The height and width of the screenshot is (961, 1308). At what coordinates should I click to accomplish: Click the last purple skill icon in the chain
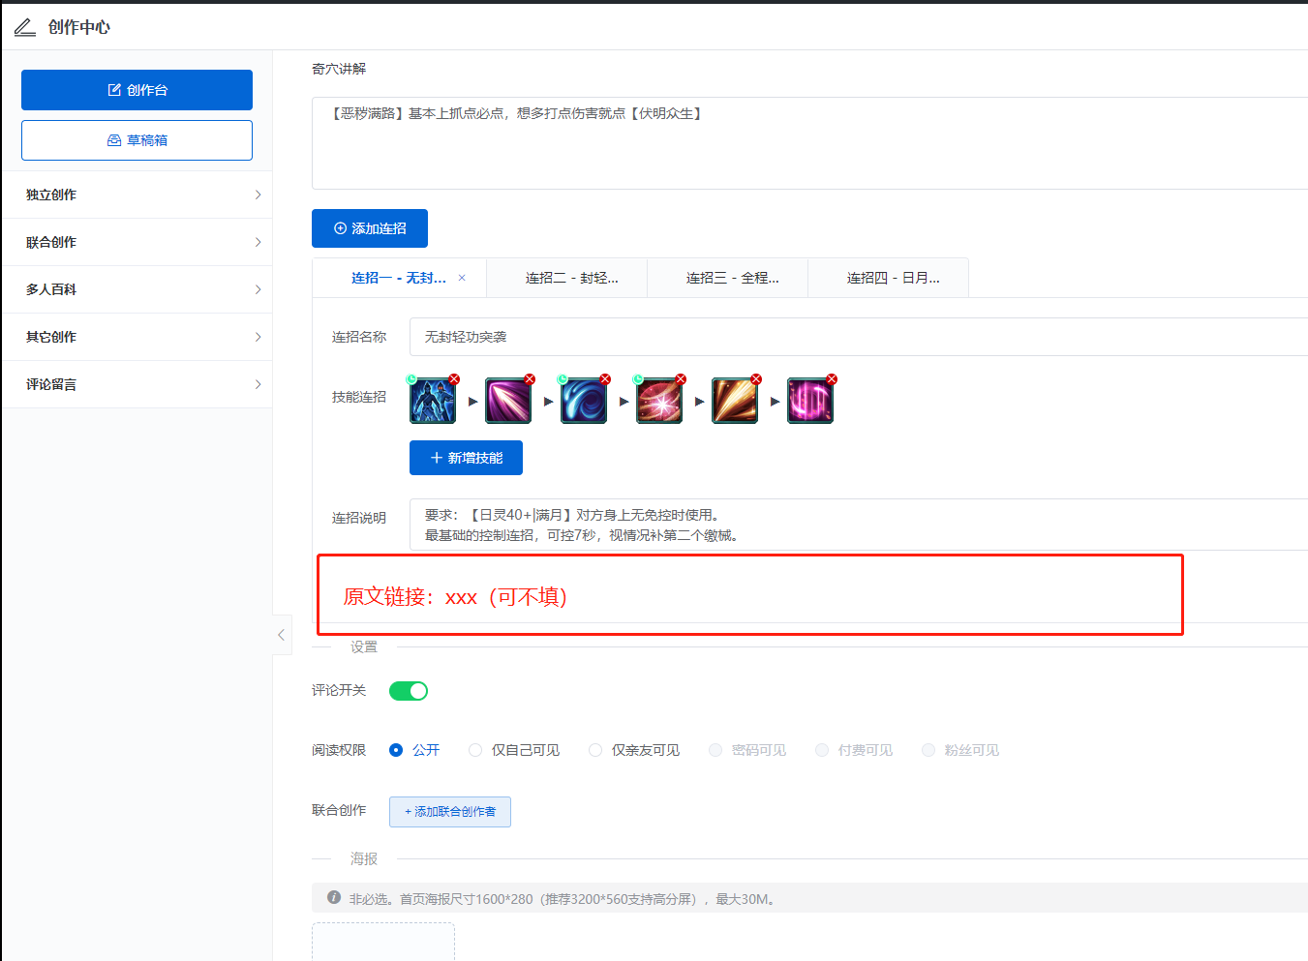[x=810, y=401]
